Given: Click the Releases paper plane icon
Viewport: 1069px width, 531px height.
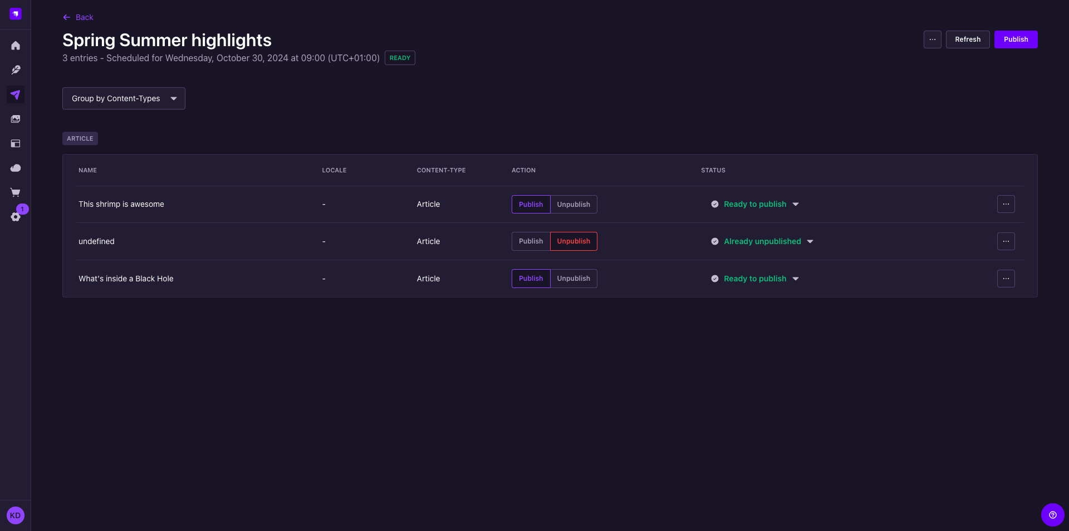Looking at the screenshot, I should point(16,95).
